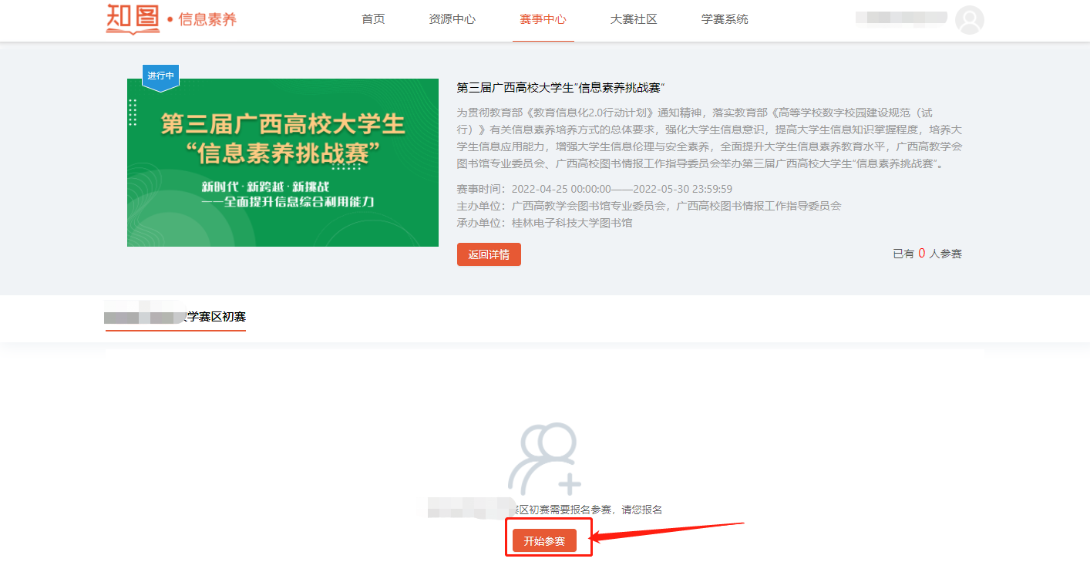Select the 赛区初赛 tab
Image resolution: width=1090 pixels, height=572 pixels.
coord(176,317)
